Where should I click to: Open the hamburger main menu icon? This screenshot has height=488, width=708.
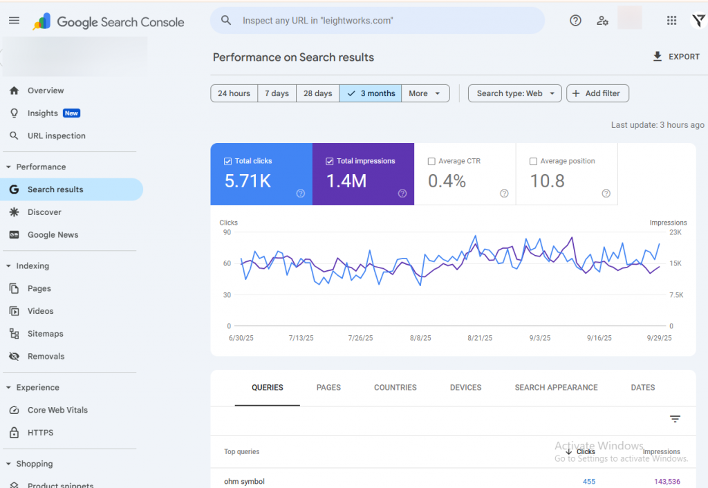14,21
